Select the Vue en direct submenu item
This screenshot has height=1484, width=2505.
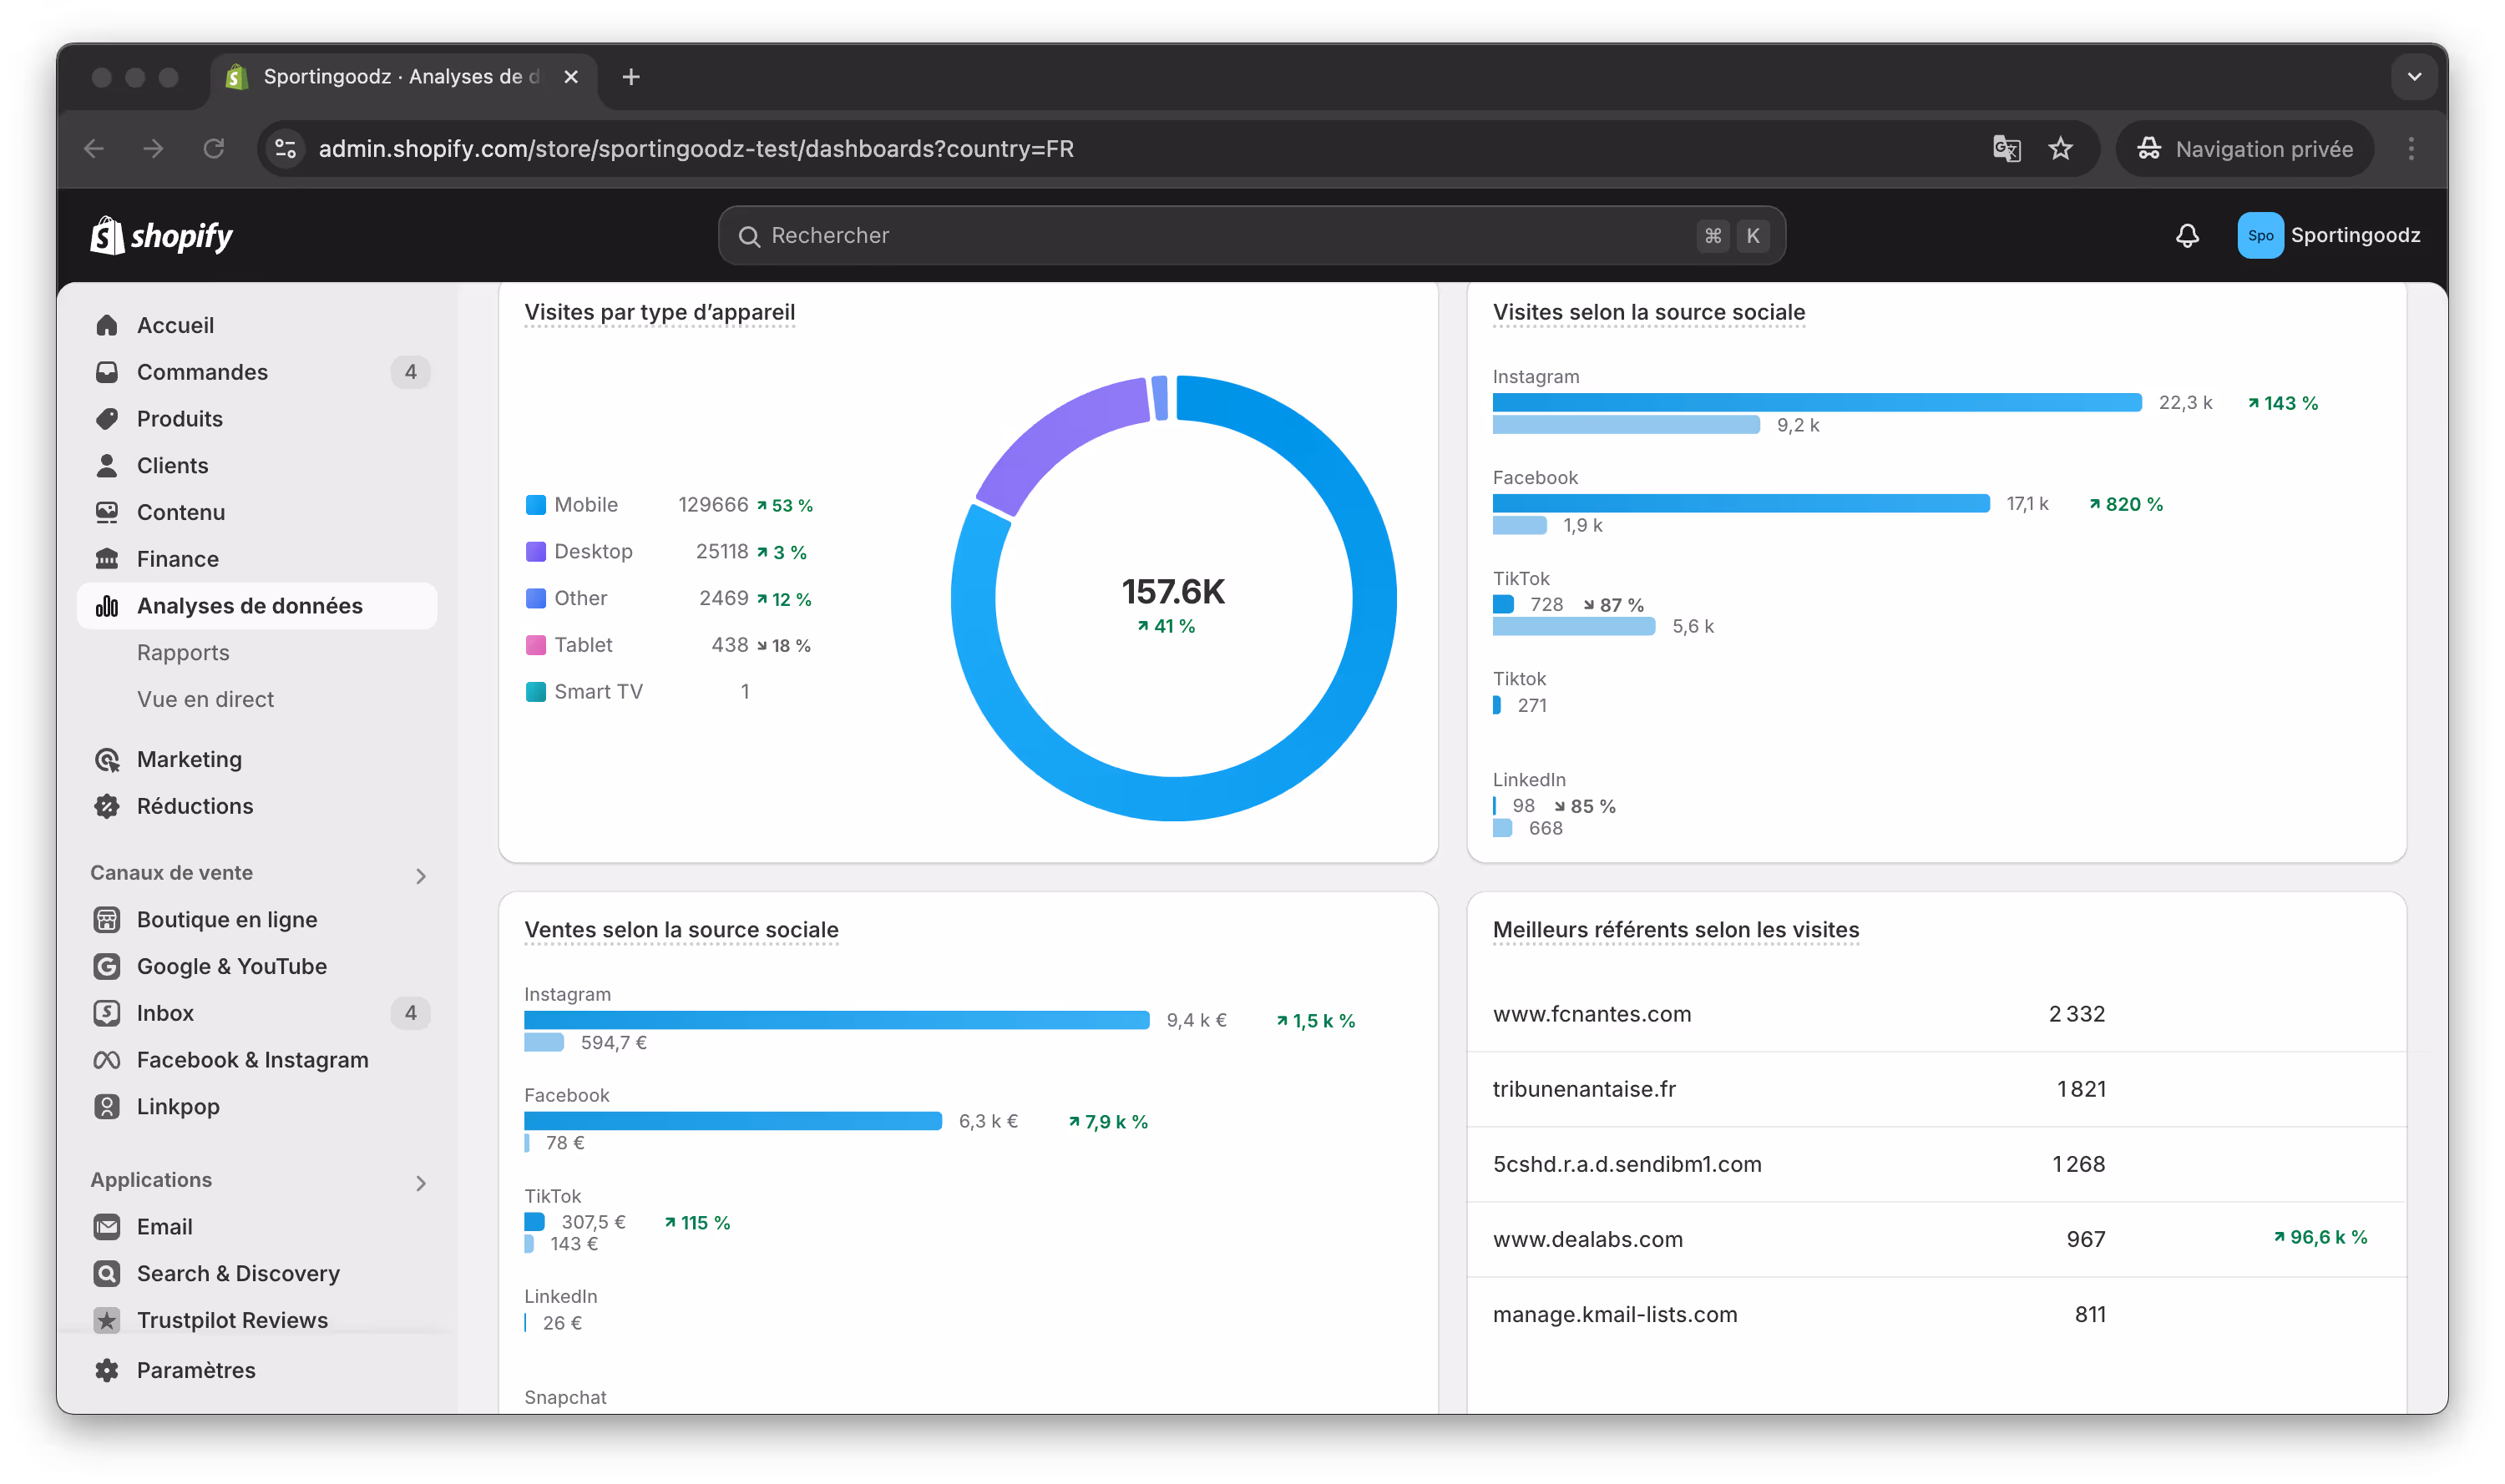click(x=205, y=699)
